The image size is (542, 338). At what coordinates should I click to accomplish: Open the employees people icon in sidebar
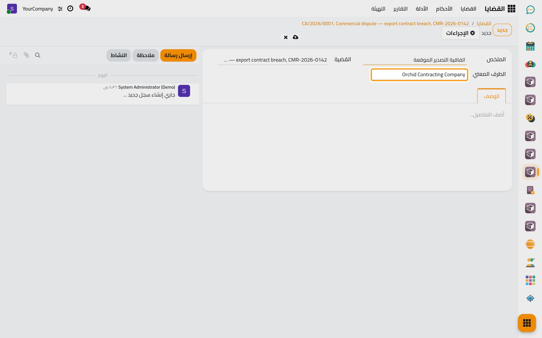click(x=530, y=262)
